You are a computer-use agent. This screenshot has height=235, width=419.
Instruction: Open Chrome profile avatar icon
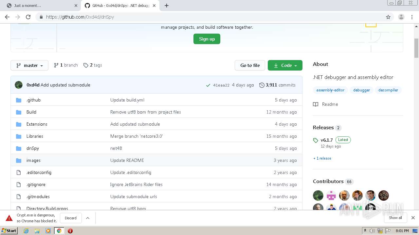pyautogui.click(x=401, y=17)
